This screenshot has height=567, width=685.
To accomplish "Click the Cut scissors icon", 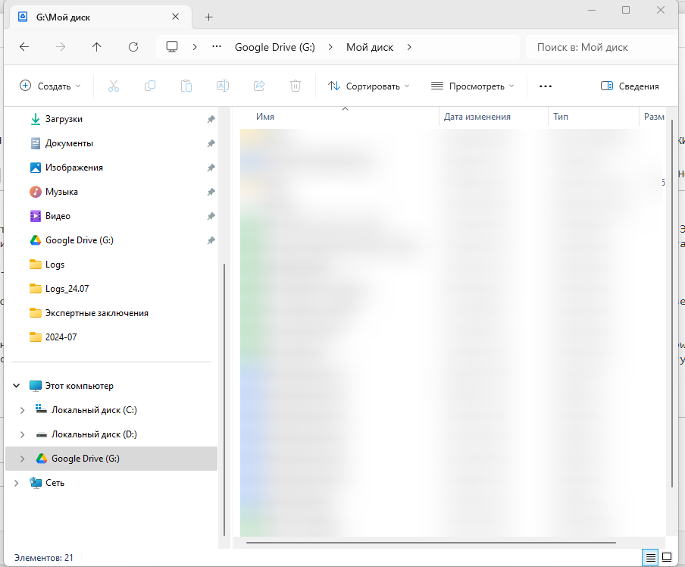I will click(114, 86).
